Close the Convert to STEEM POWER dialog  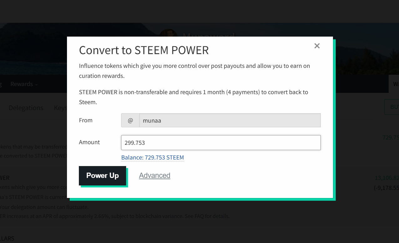coord(317,46)
